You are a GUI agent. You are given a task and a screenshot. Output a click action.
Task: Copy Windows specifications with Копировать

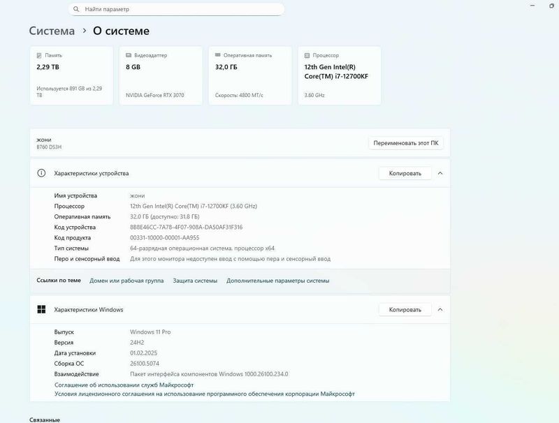click(x=405, y=310)
